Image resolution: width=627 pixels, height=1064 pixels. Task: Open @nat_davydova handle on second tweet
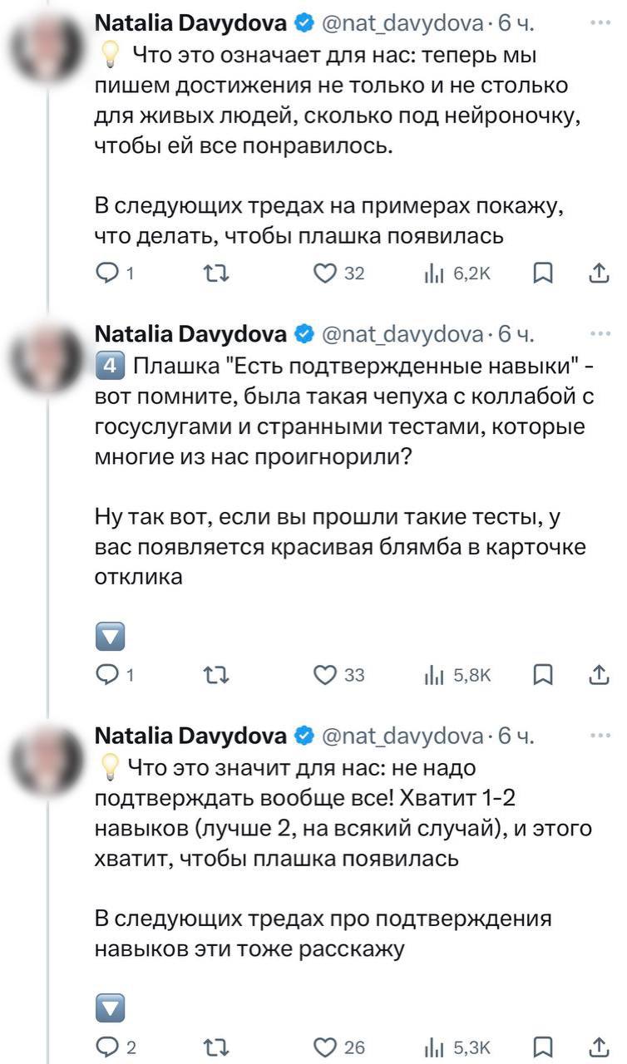coord(401,335)
